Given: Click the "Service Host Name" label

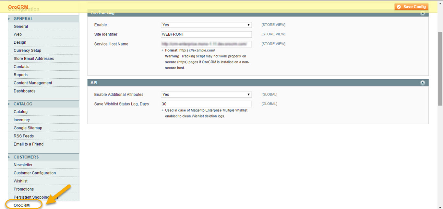Looking at the screenshot, I should 111,44.
